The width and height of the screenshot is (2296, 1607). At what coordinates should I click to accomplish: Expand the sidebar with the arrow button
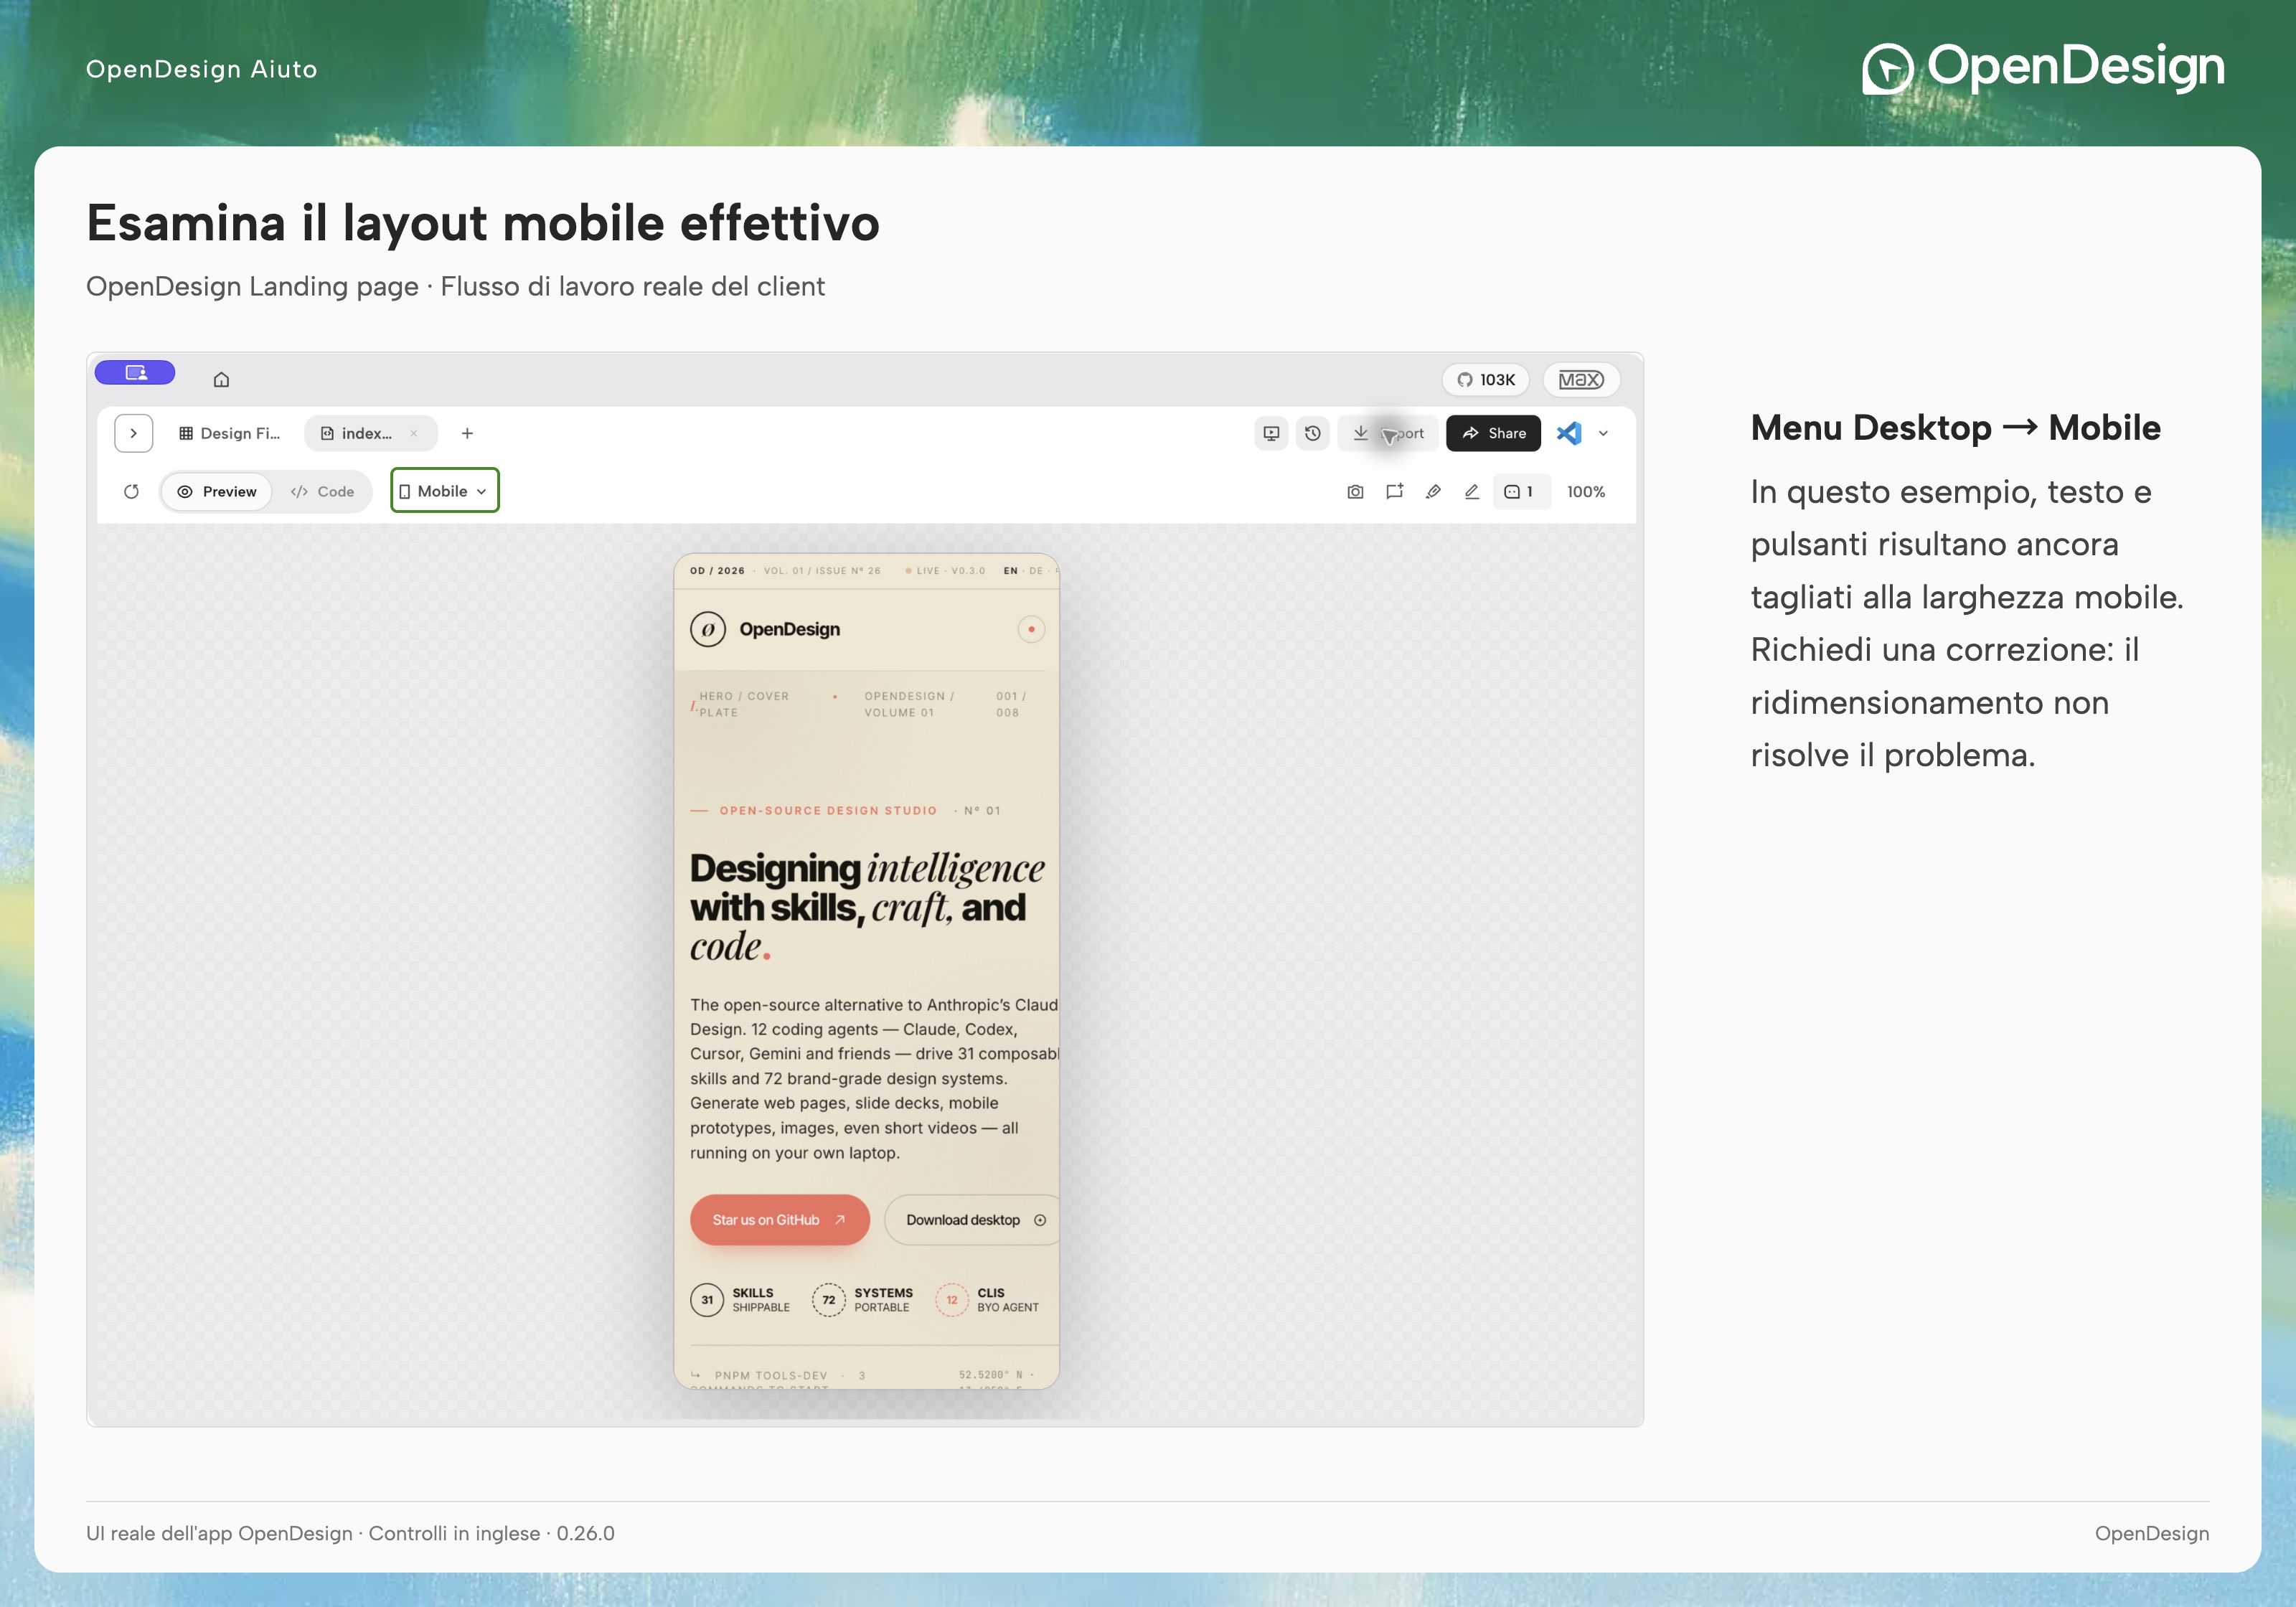click(x=133, y=433)
